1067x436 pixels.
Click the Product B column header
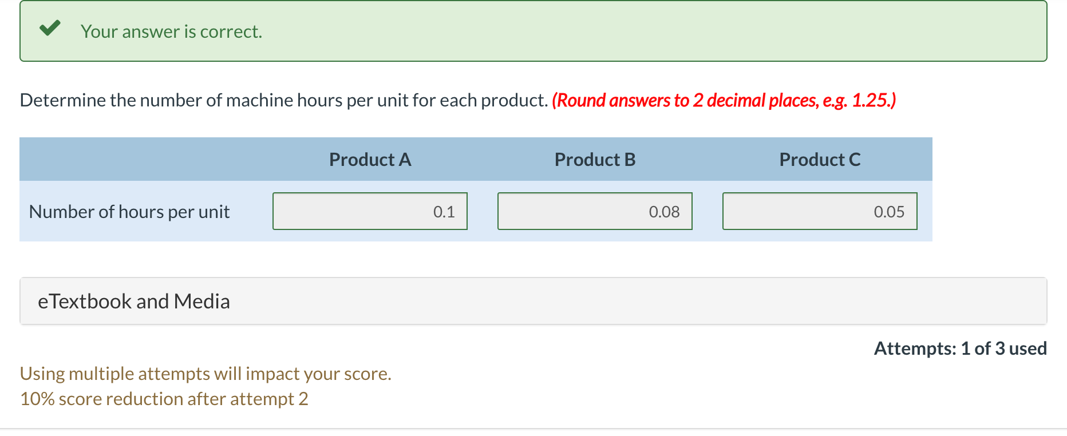pos(594,160)
